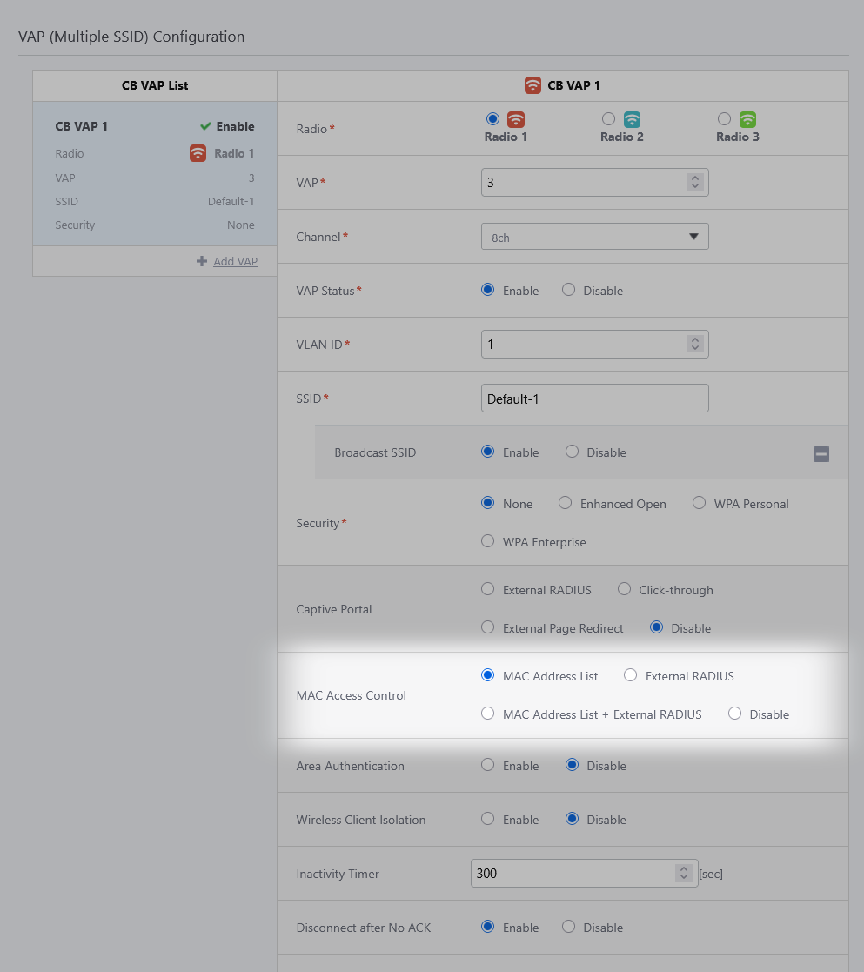Click the VAP (Multiple SSID) Configuration title
Image resolution: width=864 pixels, height=972 pixels.
[131, 37]
